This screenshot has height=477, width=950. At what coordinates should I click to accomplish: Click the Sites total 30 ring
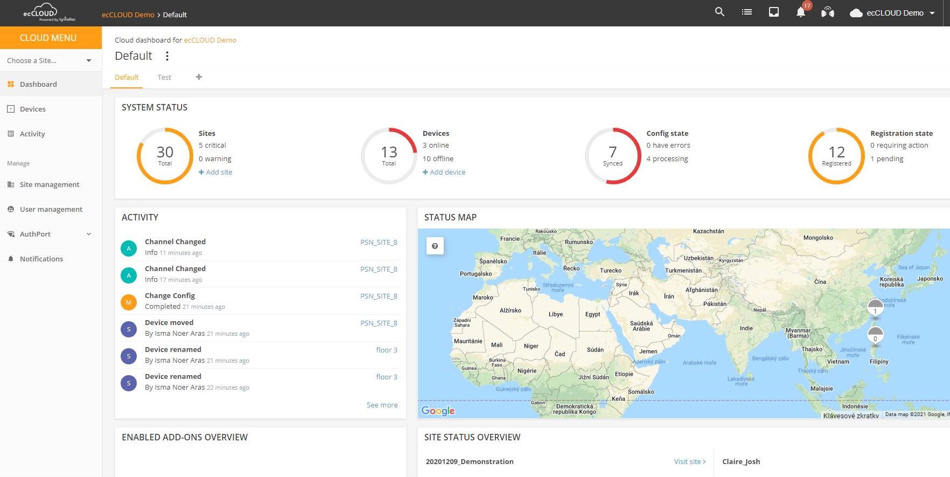click(x=165, y=156)
